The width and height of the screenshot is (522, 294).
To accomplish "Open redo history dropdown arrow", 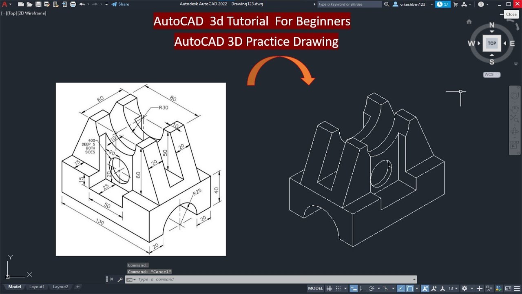I will point(101,4).
